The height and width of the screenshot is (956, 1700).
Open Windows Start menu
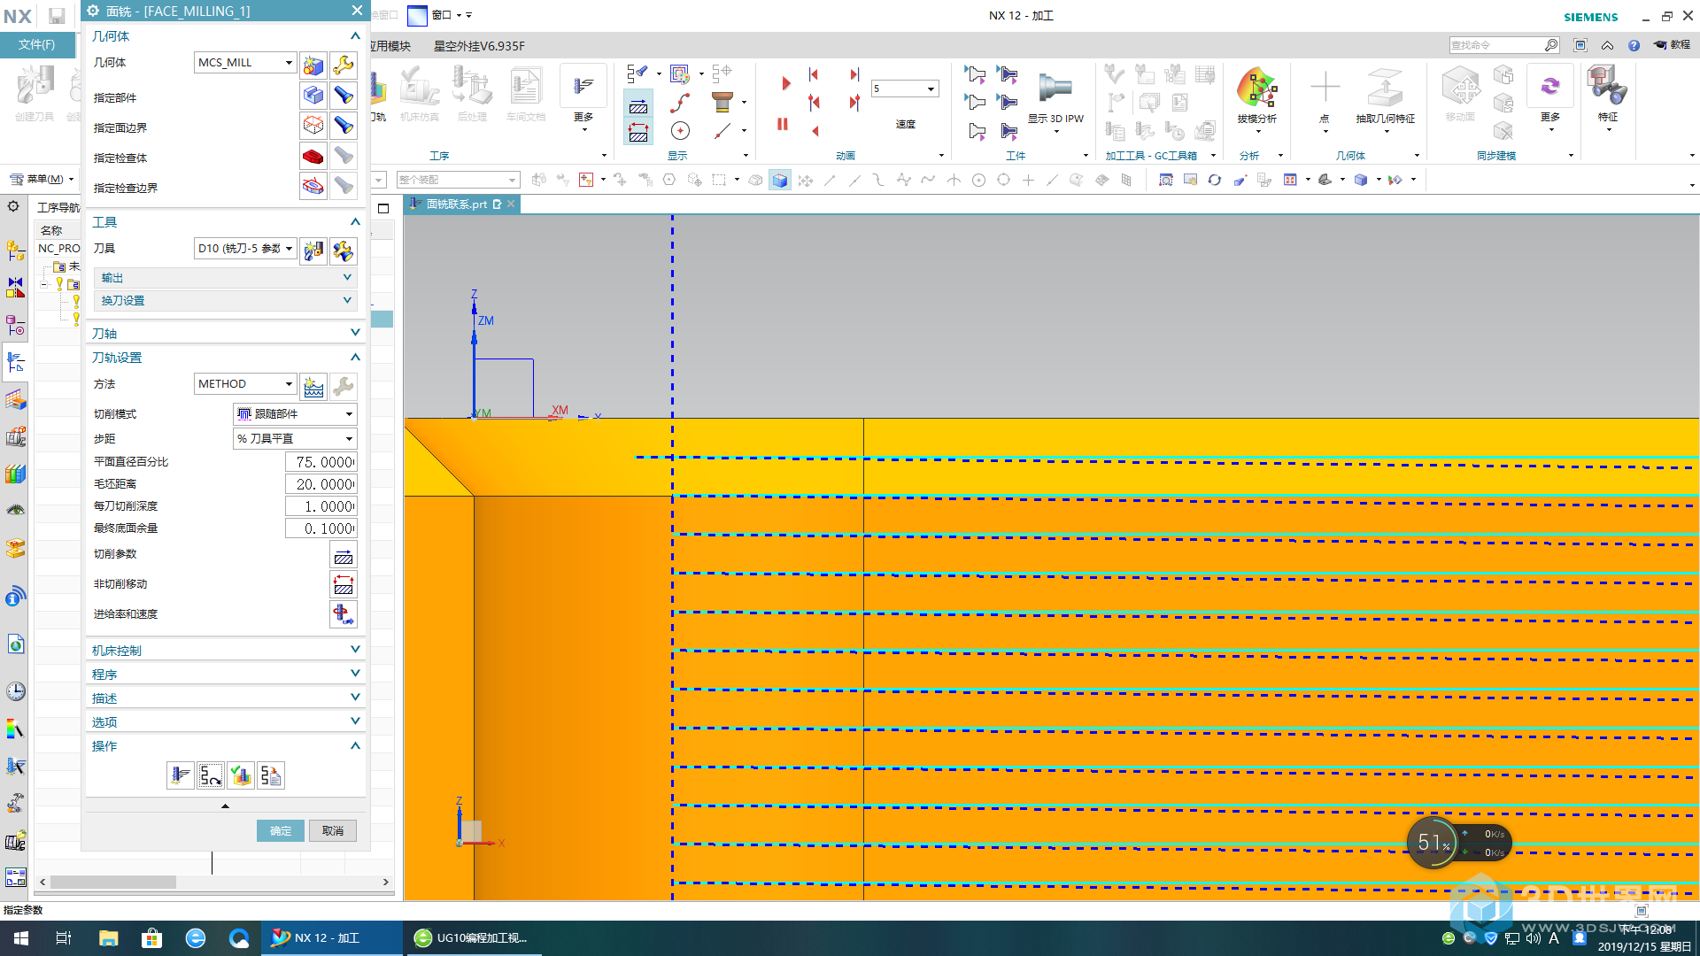point(21,938)
